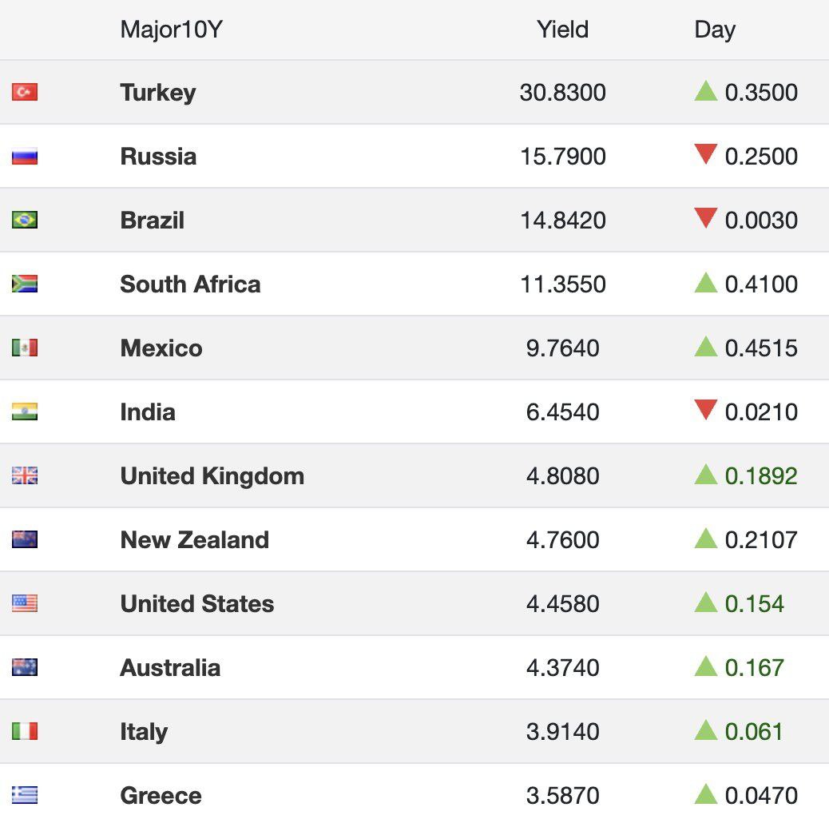Viewport: 829px width, 823px height.
Task: Click Mexico's green up arrow indicator
Action: coord(706,347)
